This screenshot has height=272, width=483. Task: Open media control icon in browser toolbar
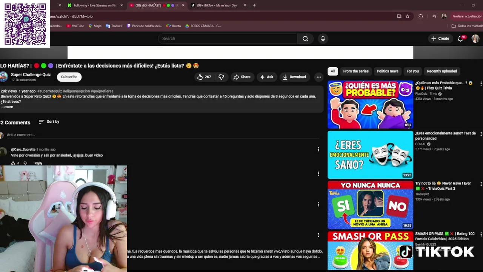point(434,16)
